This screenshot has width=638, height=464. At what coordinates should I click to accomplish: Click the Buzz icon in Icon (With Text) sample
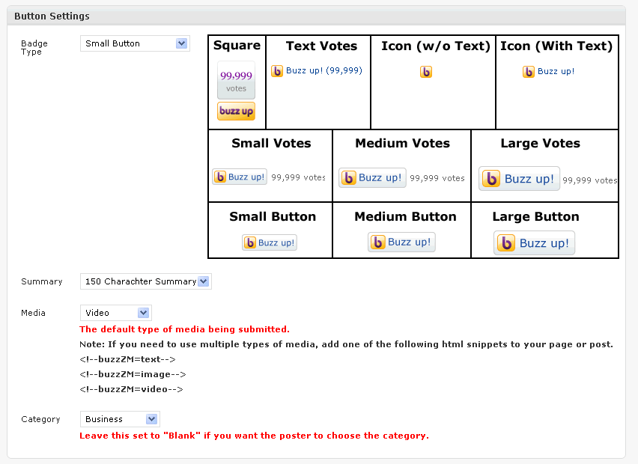[x=528, y=72]
